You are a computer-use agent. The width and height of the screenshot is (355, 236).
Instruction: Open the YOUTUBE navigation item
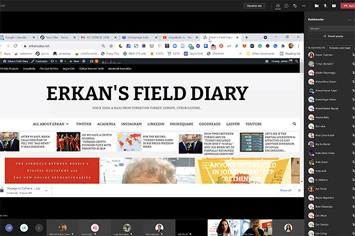coord(253,124)
